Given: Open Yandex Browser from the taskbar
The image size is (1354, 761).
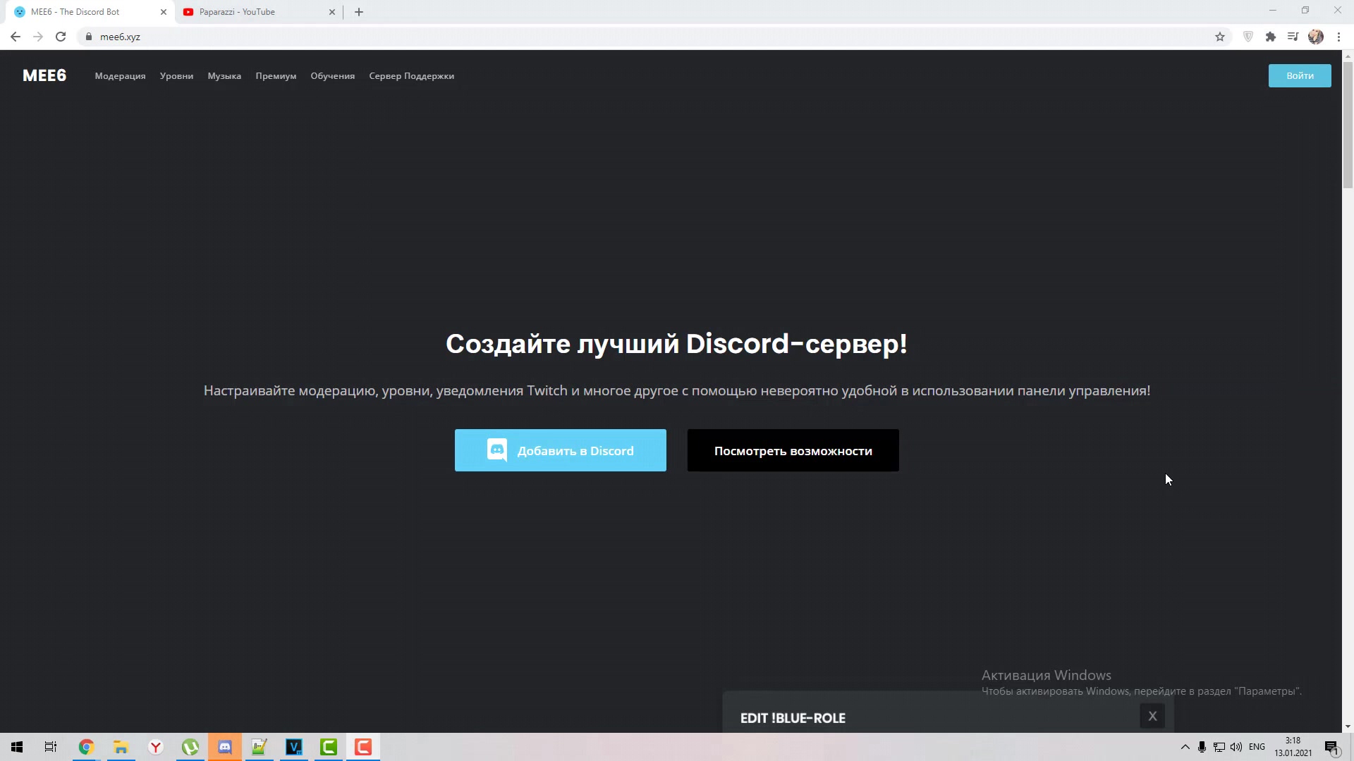Looking at the screenshot, I should point(155,747).
